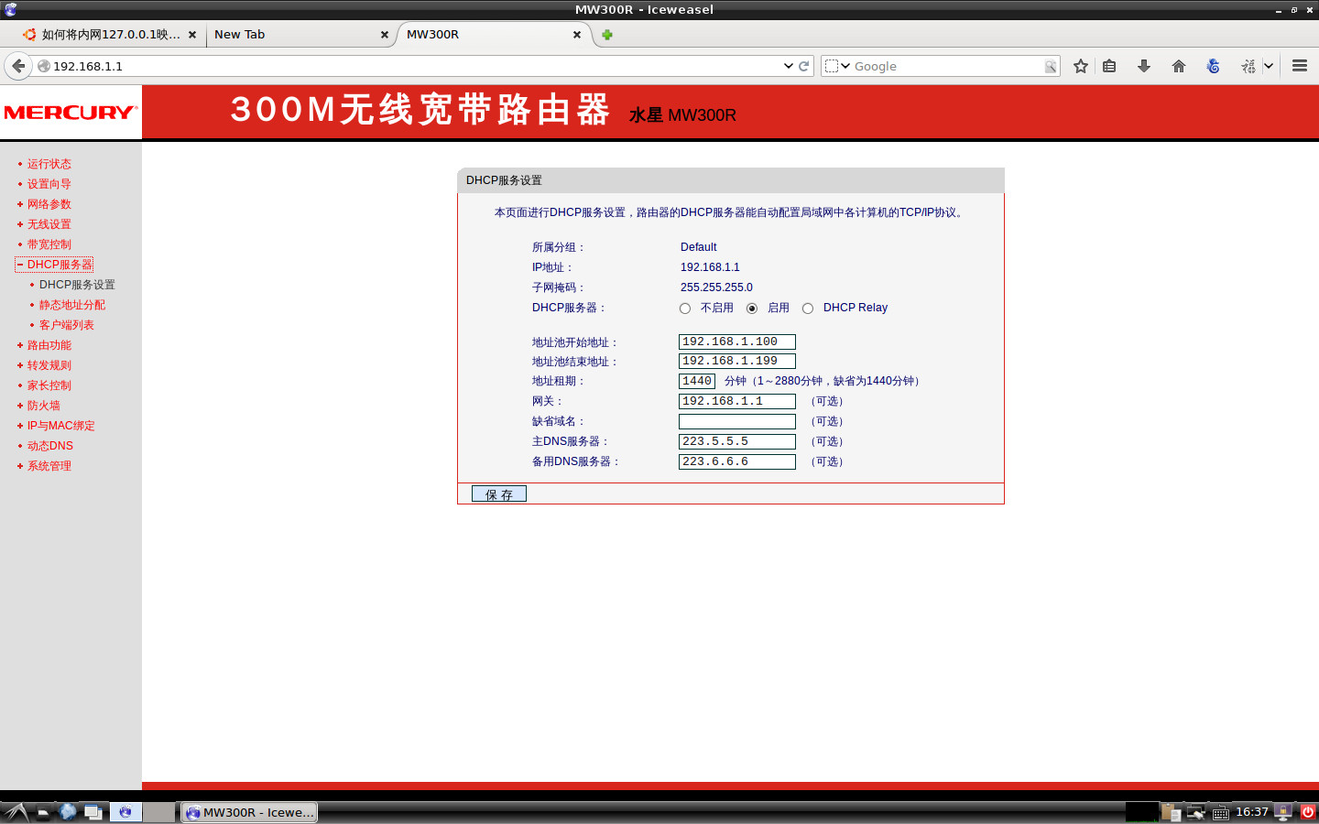Open 设置向导 page in sidebar
1319x824 pixels.
pyautogui.click(x=49, y=184)
